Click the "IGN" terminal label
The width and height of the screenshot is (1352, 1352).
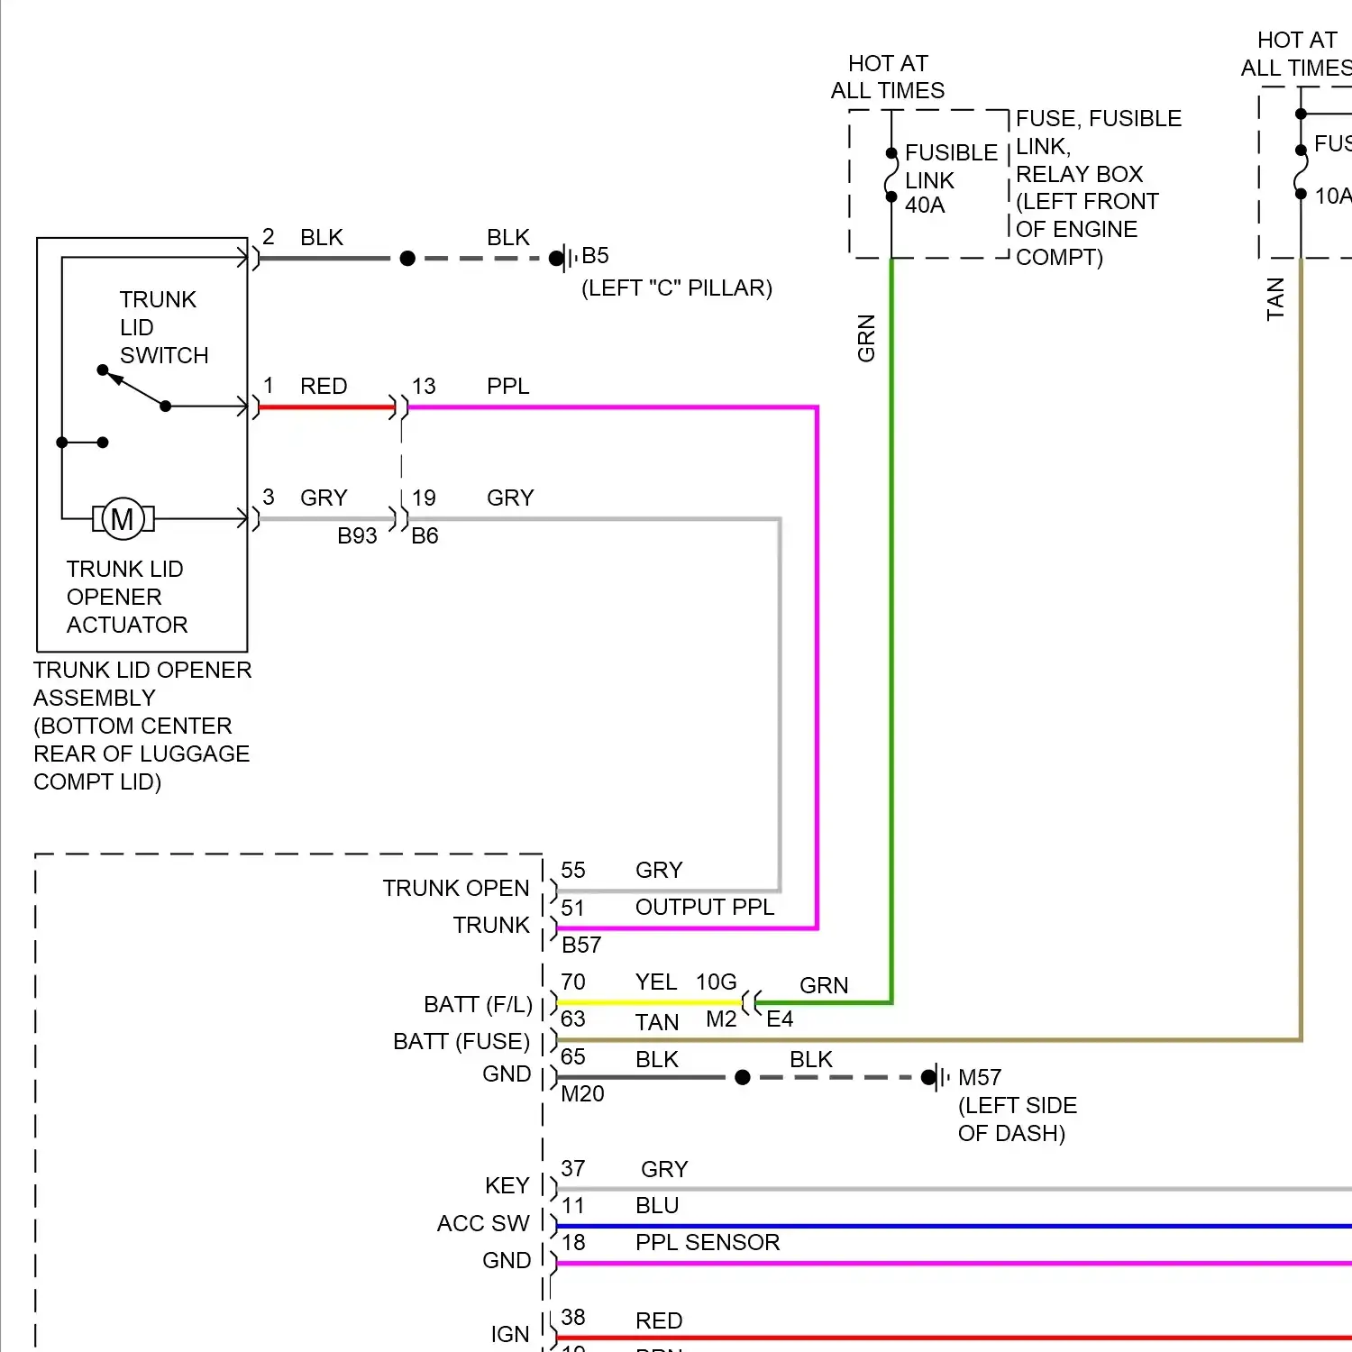(510, 1335)
